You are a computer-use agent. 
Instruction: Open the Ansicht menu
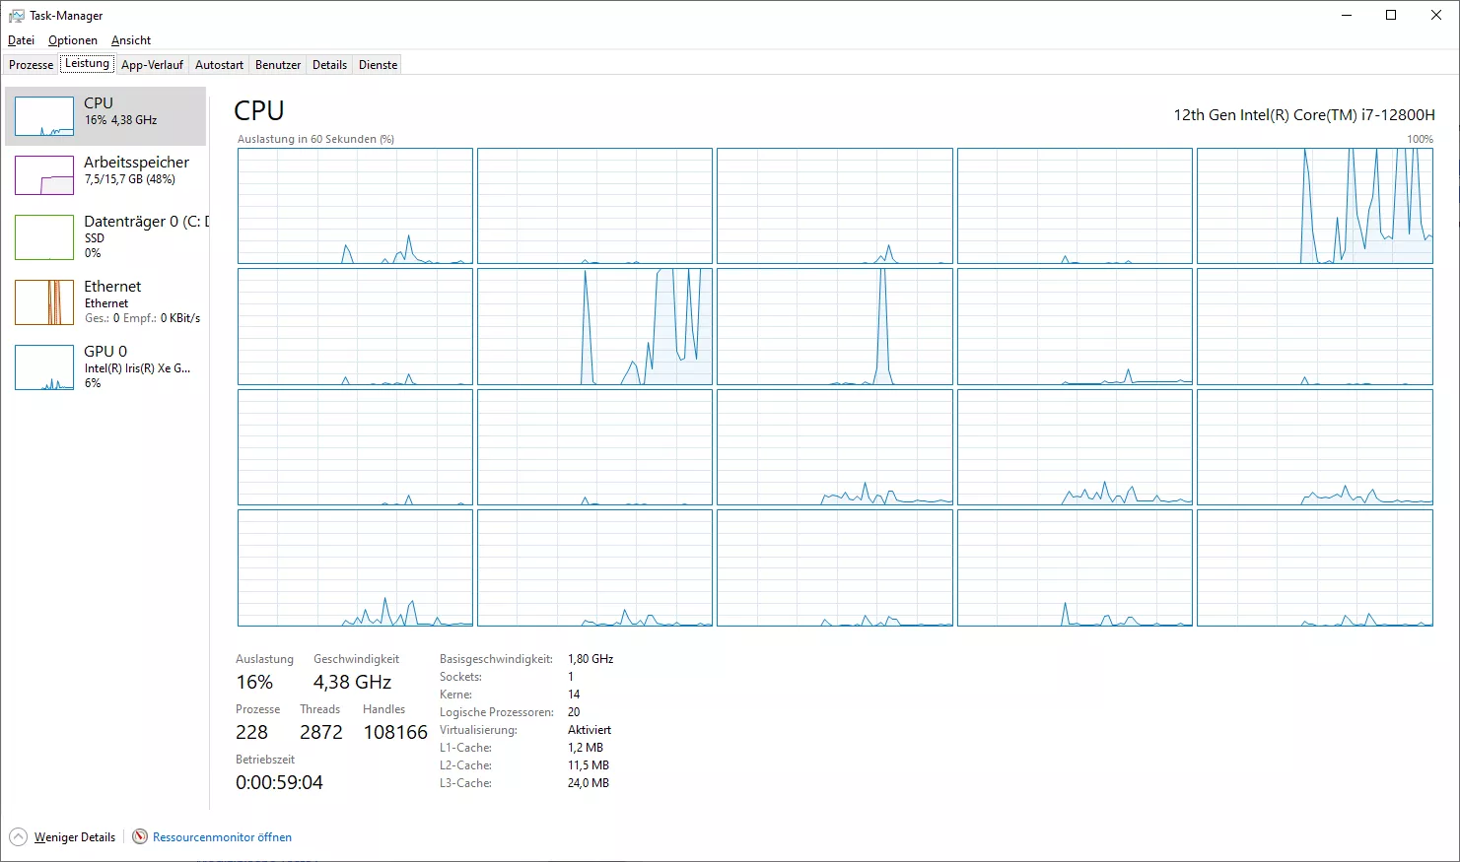[x=131, y=40]
